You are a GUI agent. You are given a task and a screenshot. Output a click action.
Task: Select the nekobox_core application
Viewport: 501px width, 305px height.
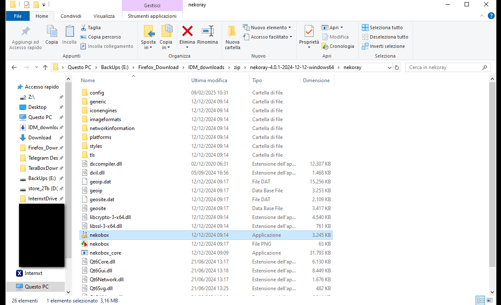tap(206, 253)
